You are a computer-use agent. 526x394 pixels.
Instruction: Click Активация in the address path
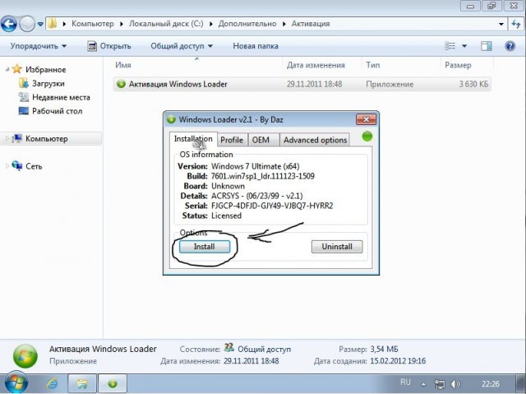coord(311,24)
